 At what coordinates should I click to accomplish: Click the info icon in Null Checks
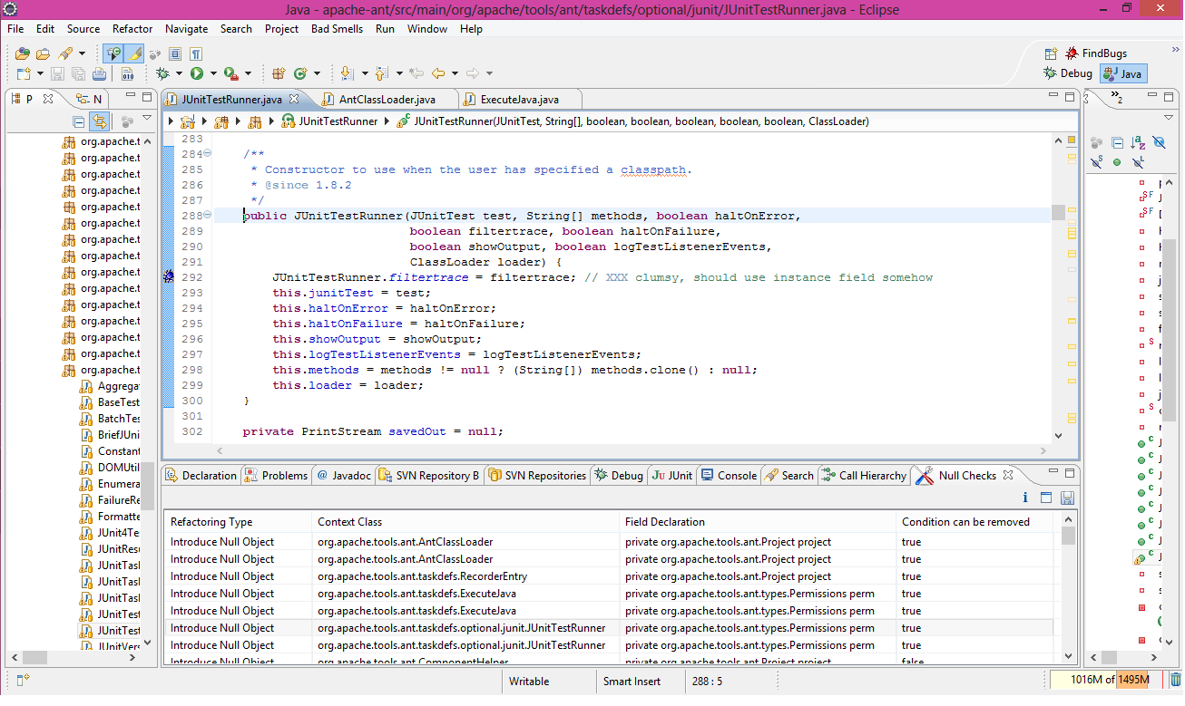coord(1025,498)
